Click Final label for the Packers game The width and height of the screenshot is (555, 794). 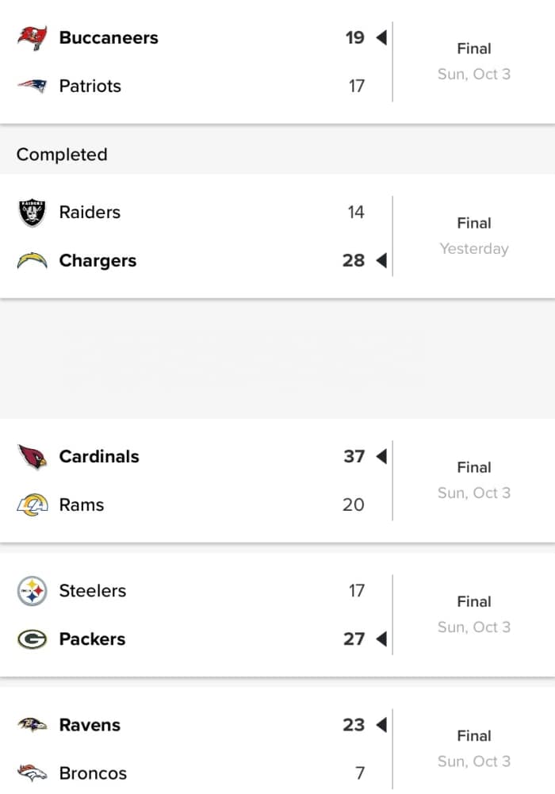pyautogui.click(x=473, y=601)
